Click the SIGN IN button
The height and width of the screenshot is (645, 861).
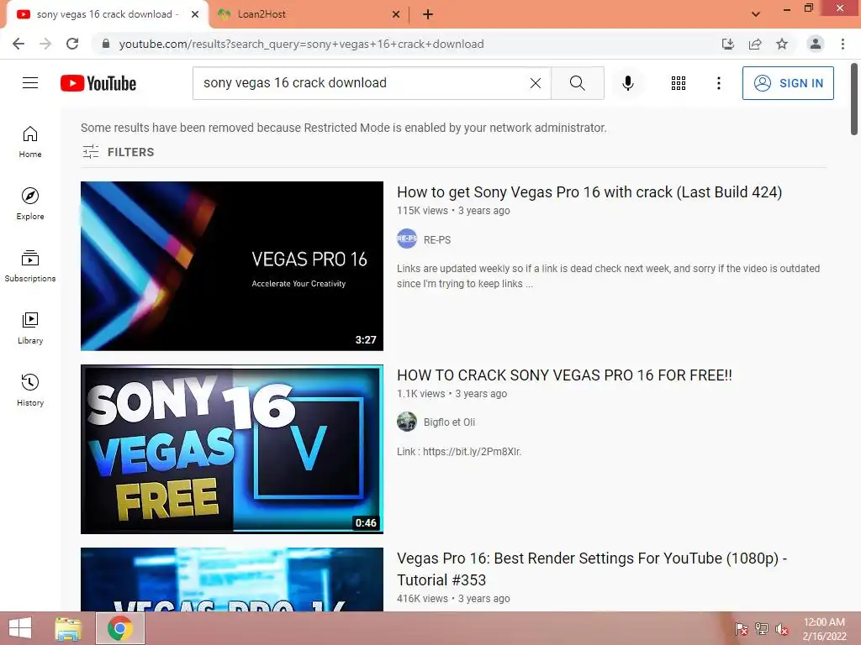click(788, 83)
